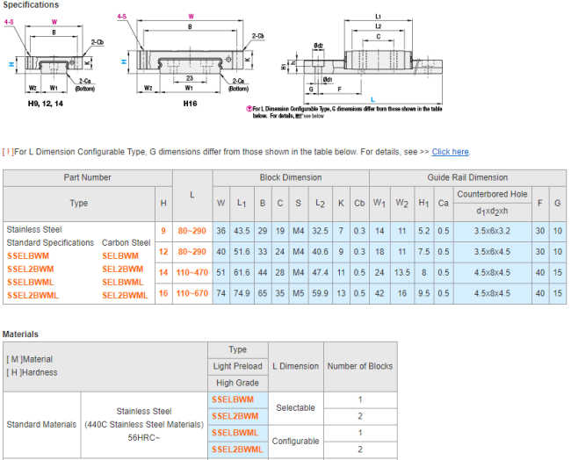Screen dimensions: 571x460
Task: Click the pink note icon below rail diagram
Action: (x=249, y=109)
